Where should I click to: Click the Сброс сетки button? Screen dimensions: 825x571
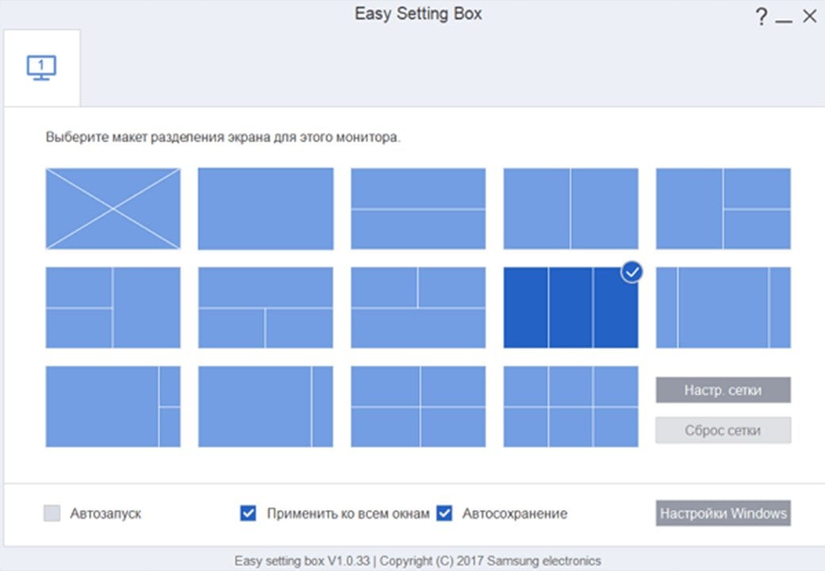[x=723, y=431]
